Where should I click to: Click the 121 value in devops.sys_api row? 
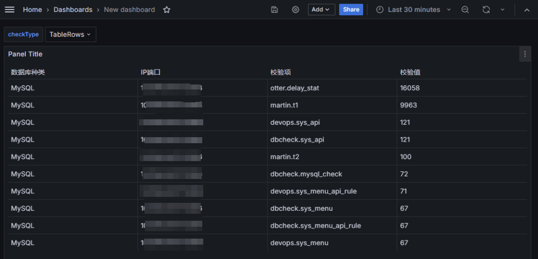(x=405, y=122)
